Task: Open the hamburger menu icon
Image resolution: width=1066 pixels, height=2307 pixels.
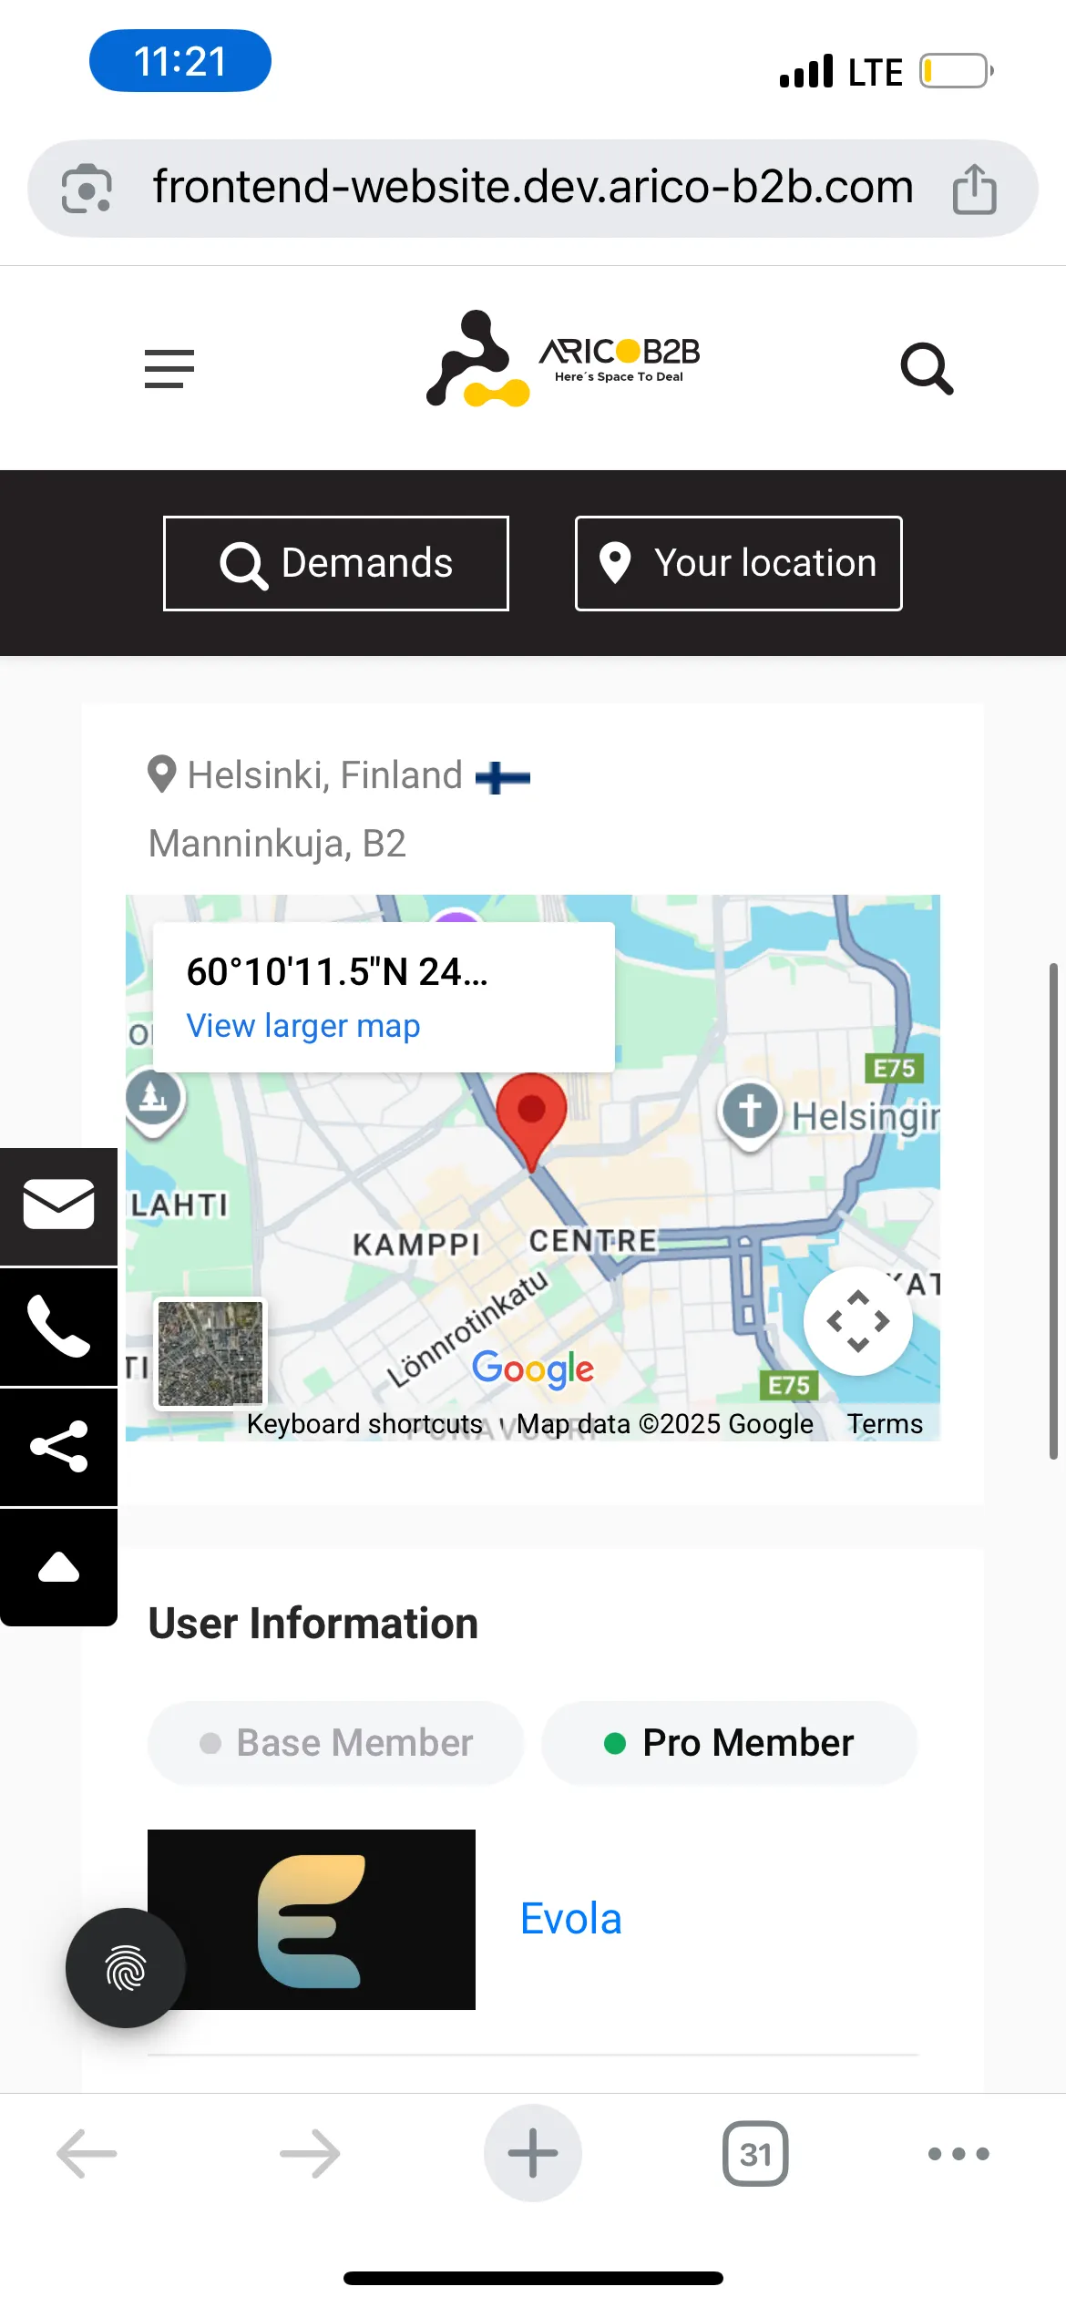Action: coord(169,369)
